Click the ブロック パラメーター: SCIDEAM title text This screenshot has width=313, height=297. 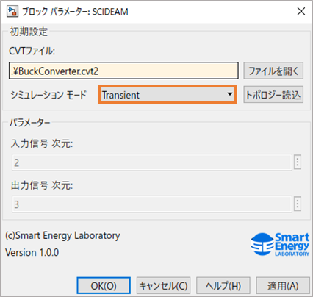coord(75,12)
